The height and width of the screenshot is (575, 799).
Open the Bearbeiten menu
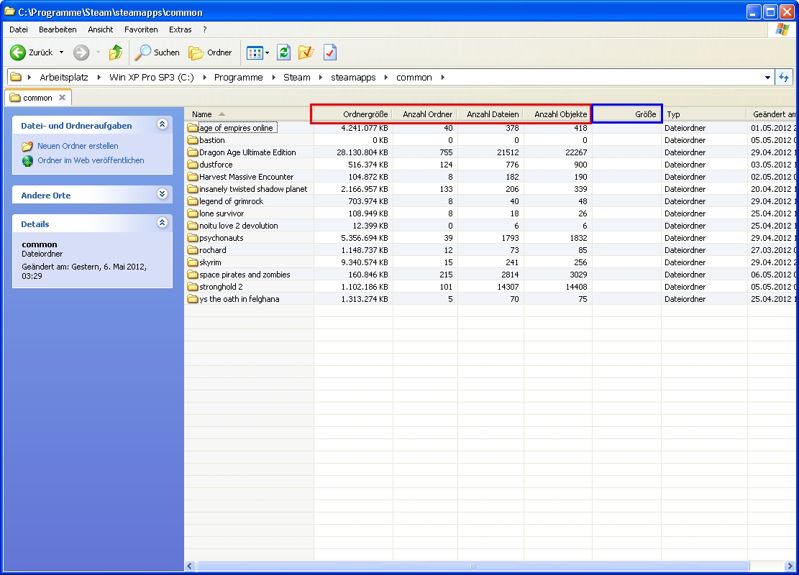58,29
